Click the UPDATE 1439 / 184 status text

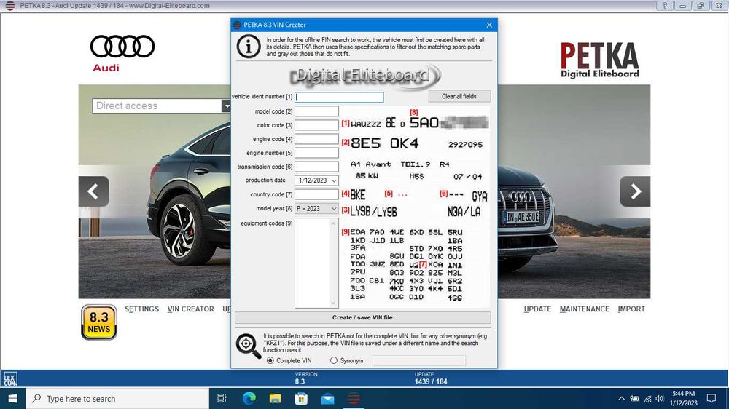tap(431, 378)
